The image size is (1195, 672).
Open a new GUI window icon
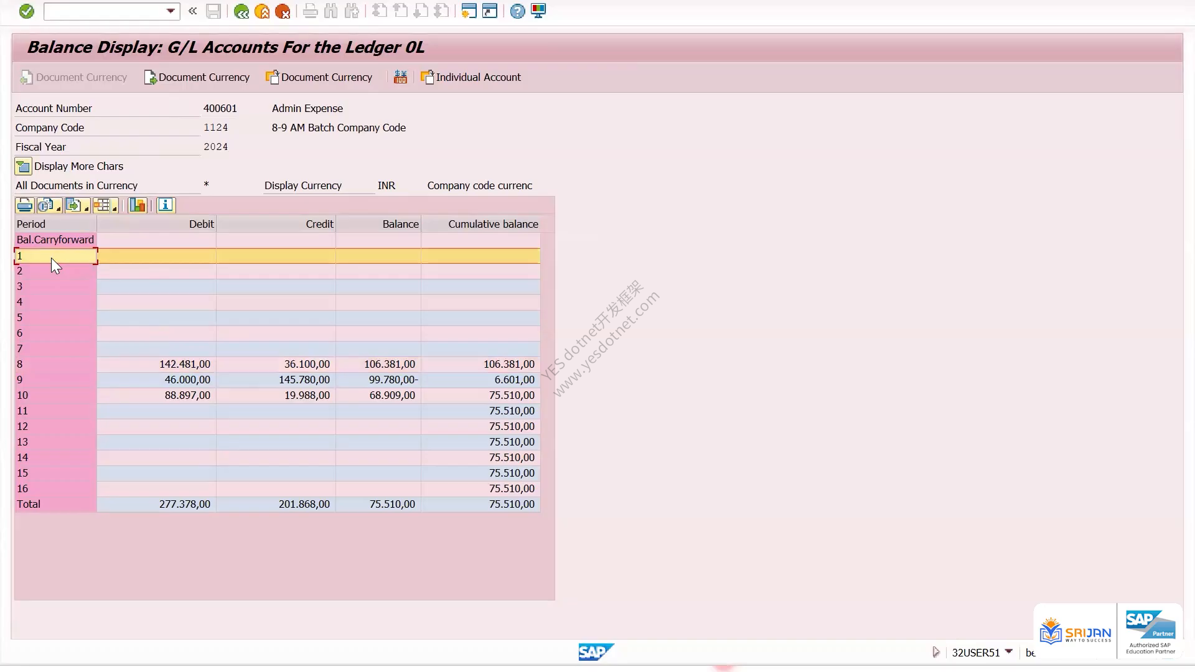pyautogui.click(x=469, y=11)
